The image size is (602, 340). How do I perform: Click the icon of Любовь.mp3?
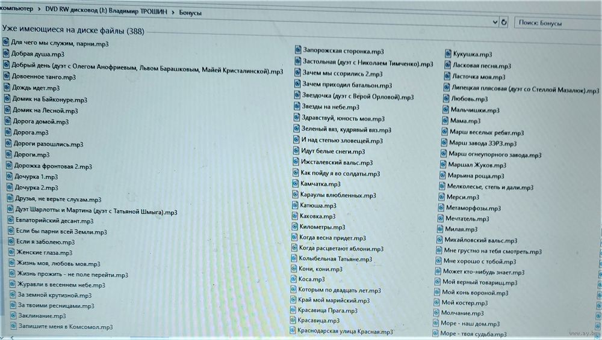point(445,99)
